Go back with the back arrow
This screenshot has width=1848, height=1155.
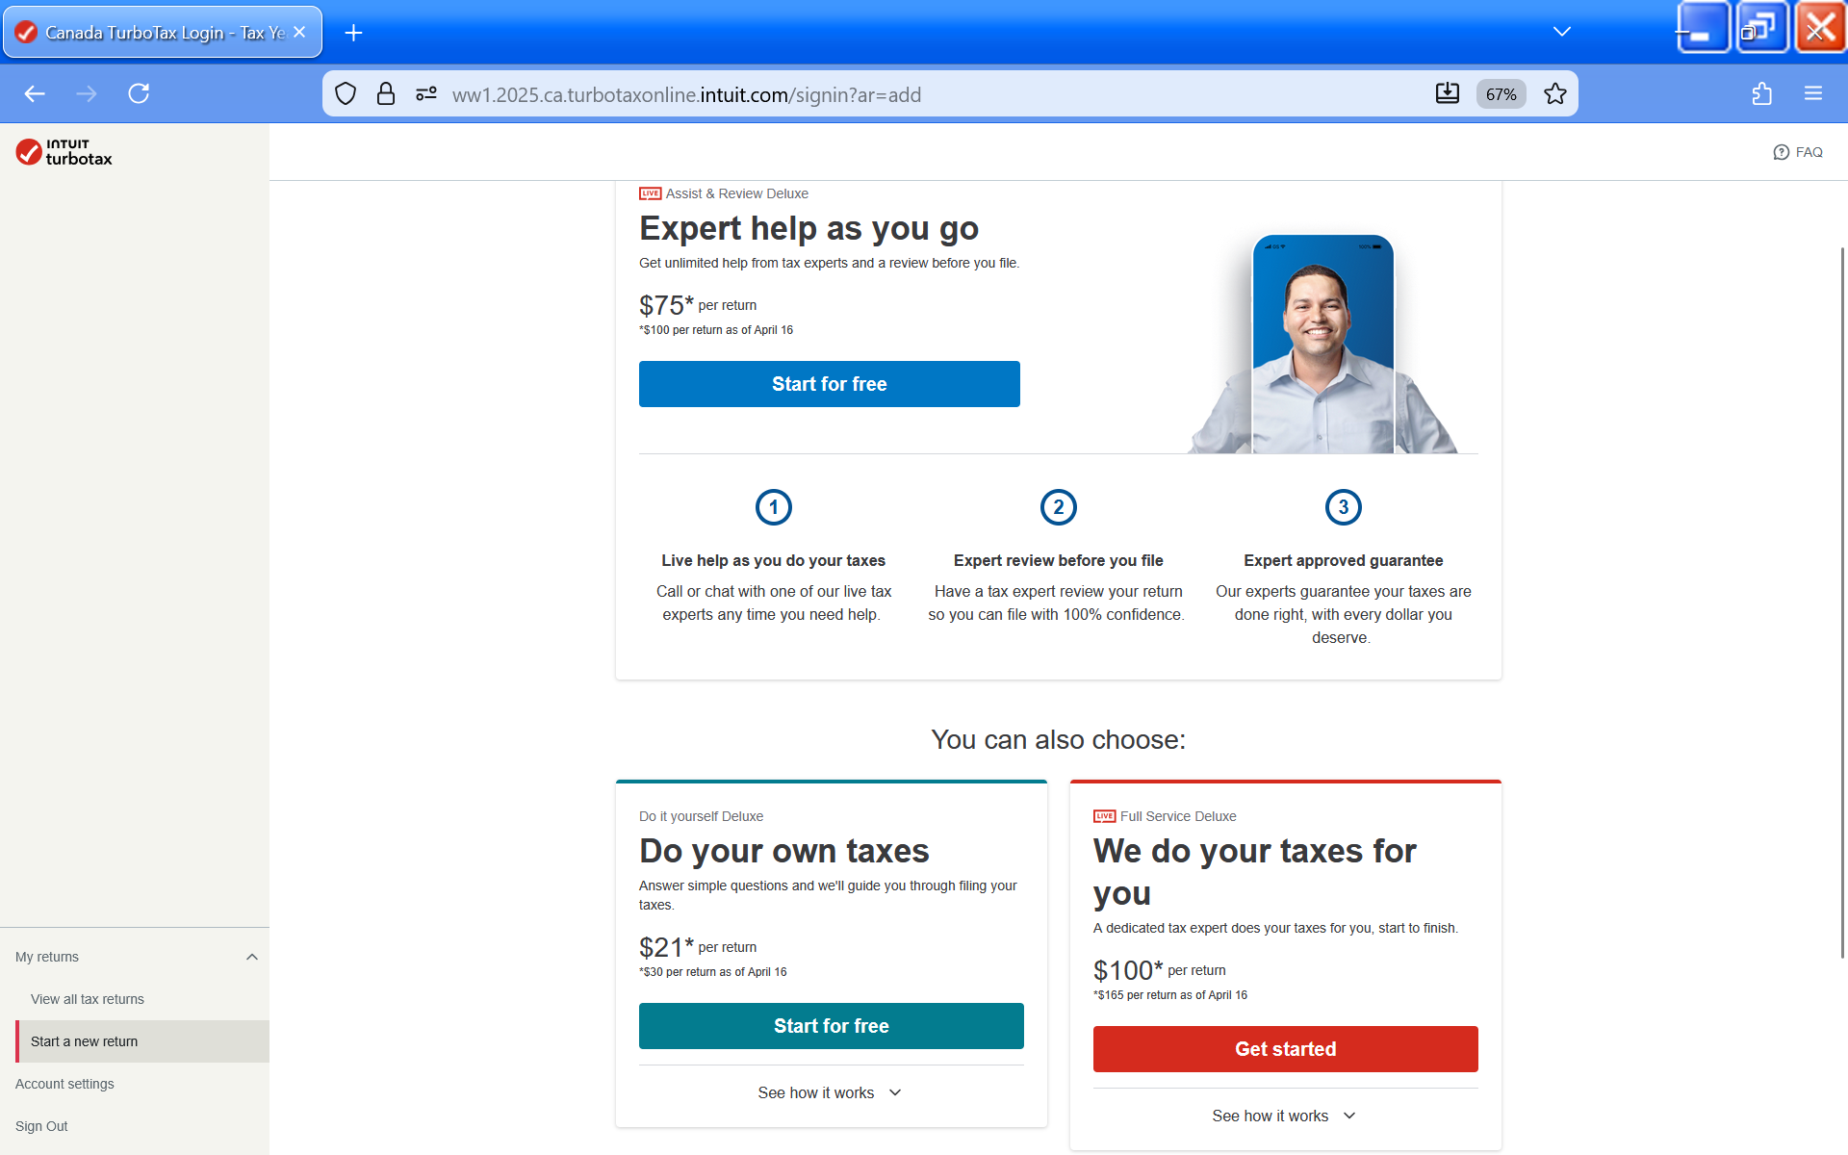(35, 93)
